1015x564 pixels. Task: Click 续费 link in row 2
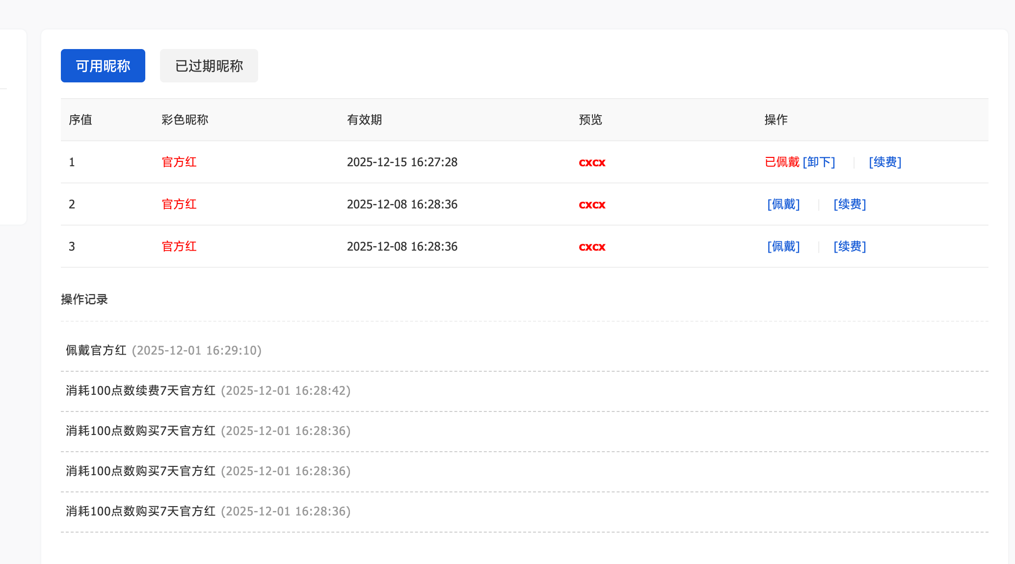tap(850, 204)
